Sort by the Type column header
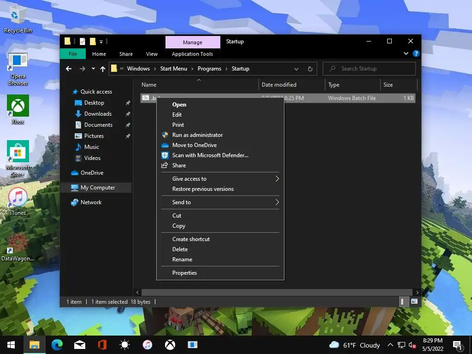The image size is (472, 354). [353, 85]
